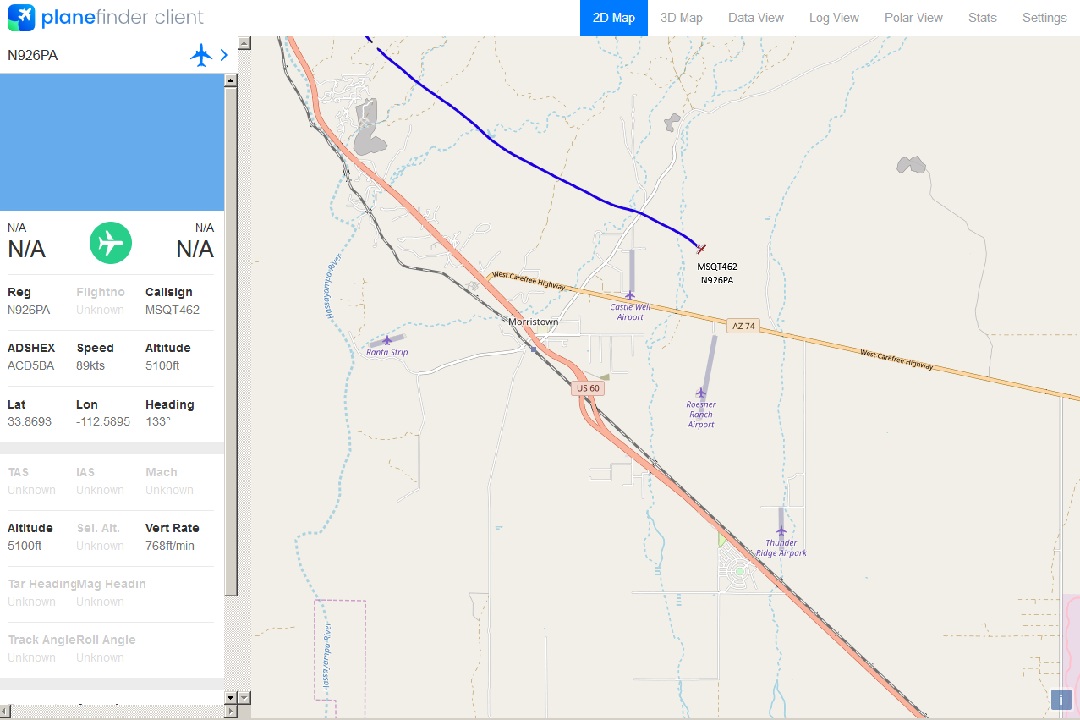Click the Morristown town label
The width and height of the screenshot is (1080, 720).
click(x=533, y=322)
